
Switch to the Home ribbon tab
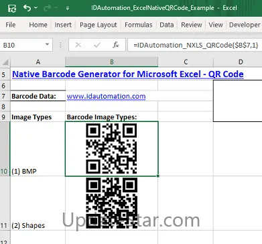[x=38, y=25]
